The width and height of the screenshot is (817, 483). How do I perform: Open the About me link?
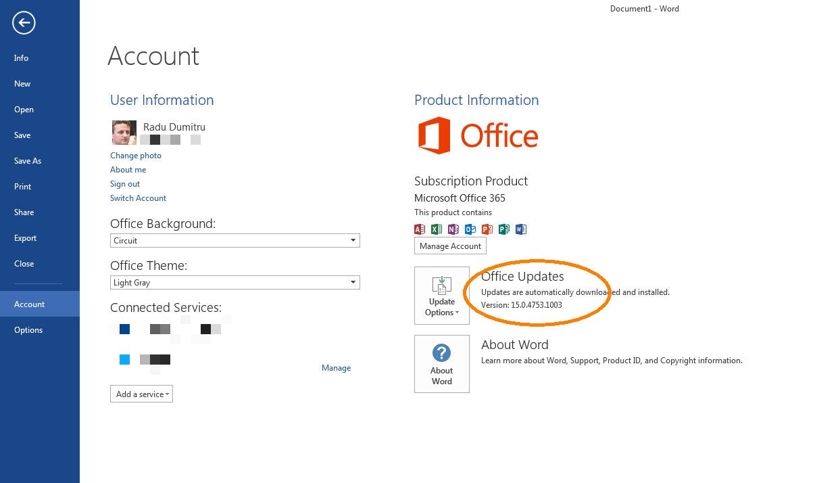point(128,170)
